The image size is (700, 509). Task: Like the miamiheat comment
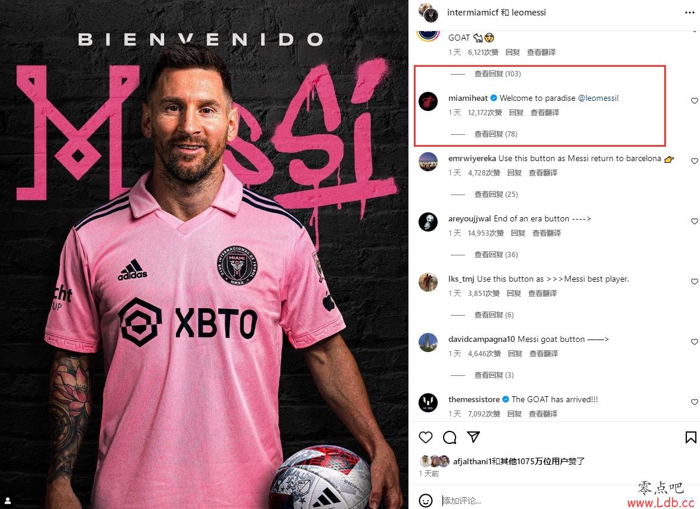694,101
